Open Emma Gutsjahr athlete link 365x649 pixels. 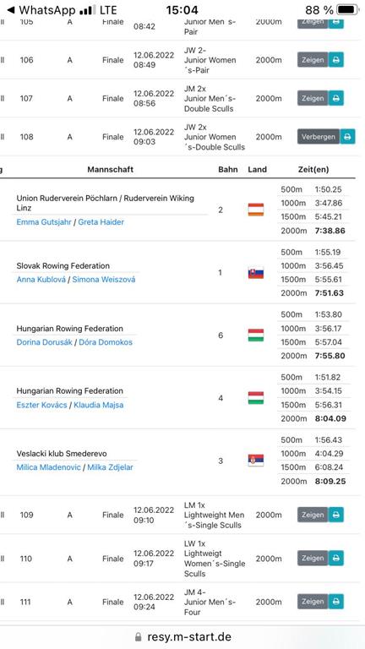pyautogui.click(x=44, y=222)
